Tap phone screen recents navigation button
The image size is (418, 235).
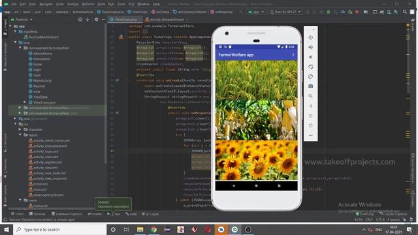279,185
